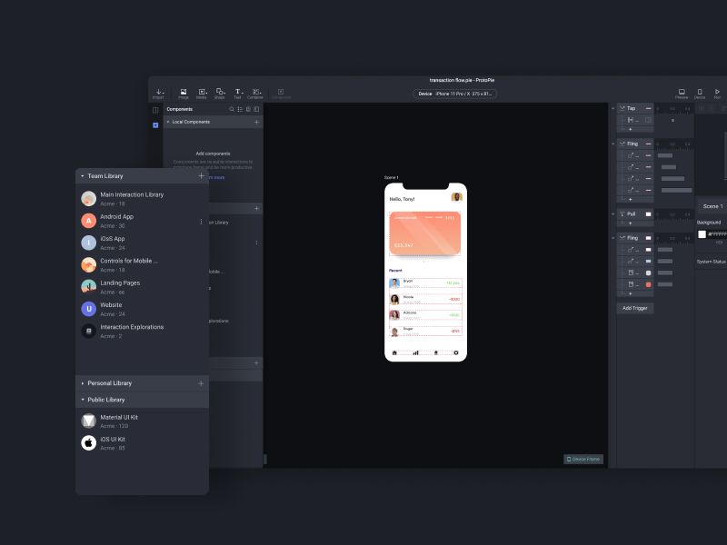
Task: Click the Pull trigger label
Action: (631, 214)
